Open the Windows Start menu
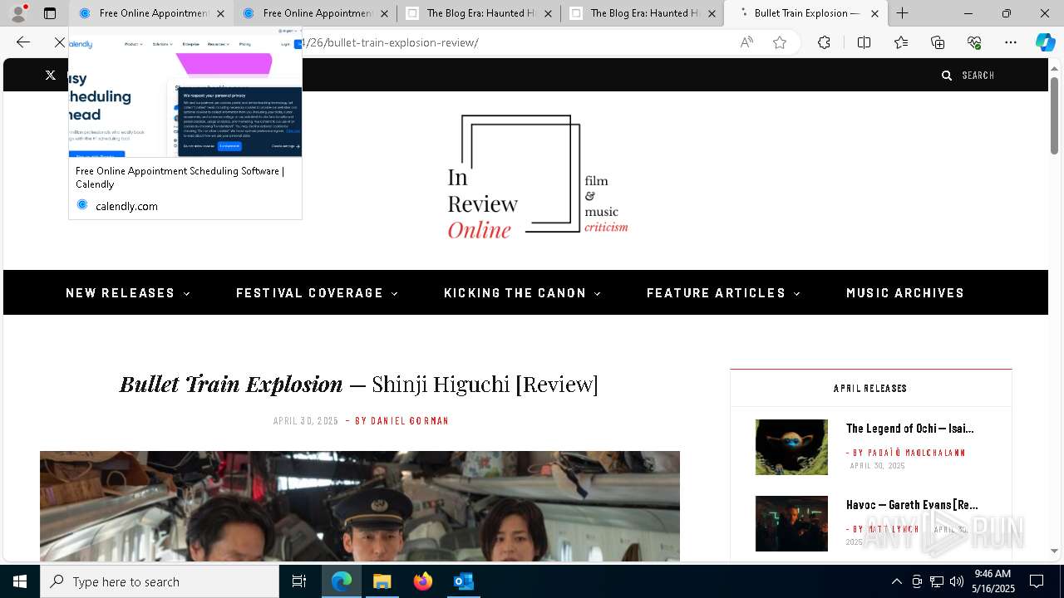1064x598 pixels. [20, 581]
